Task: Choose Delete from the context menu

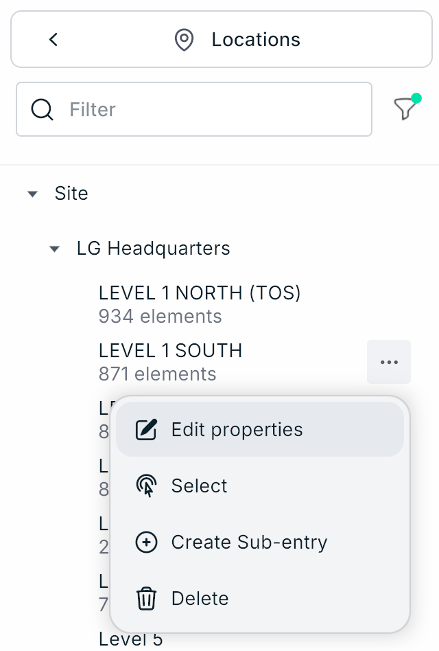Action: (200, 599)
